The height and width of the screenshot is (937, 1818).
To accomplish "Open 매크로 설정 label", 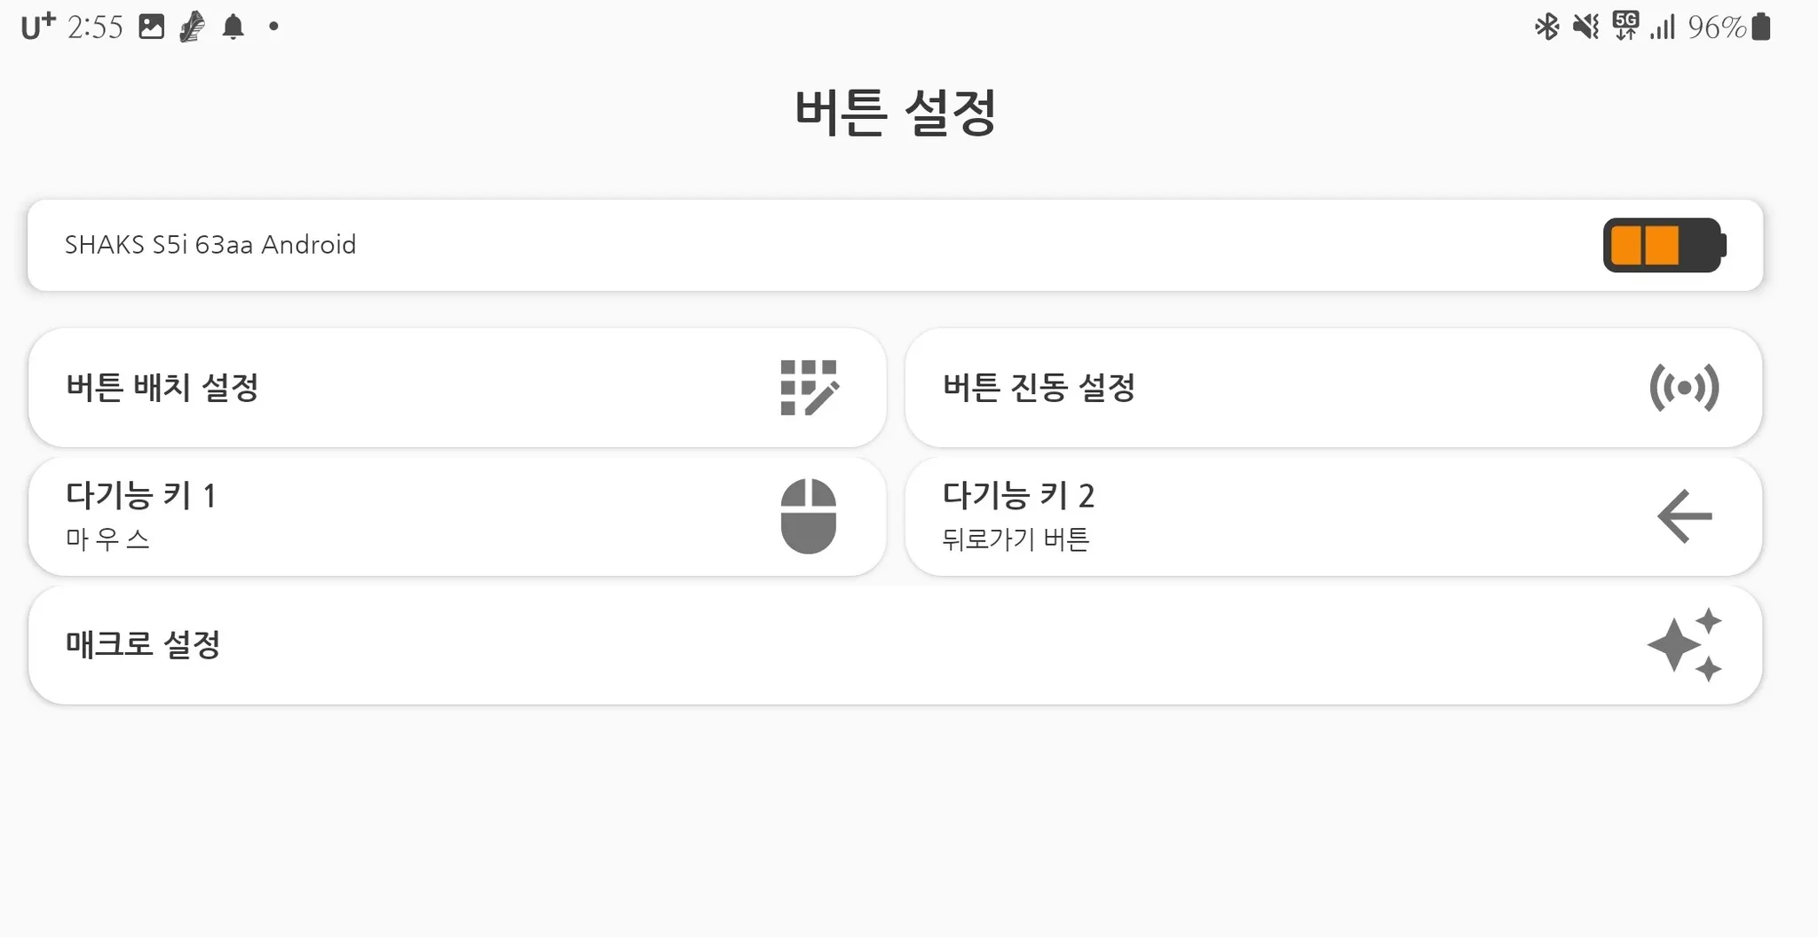I will (x=143, y=645).
